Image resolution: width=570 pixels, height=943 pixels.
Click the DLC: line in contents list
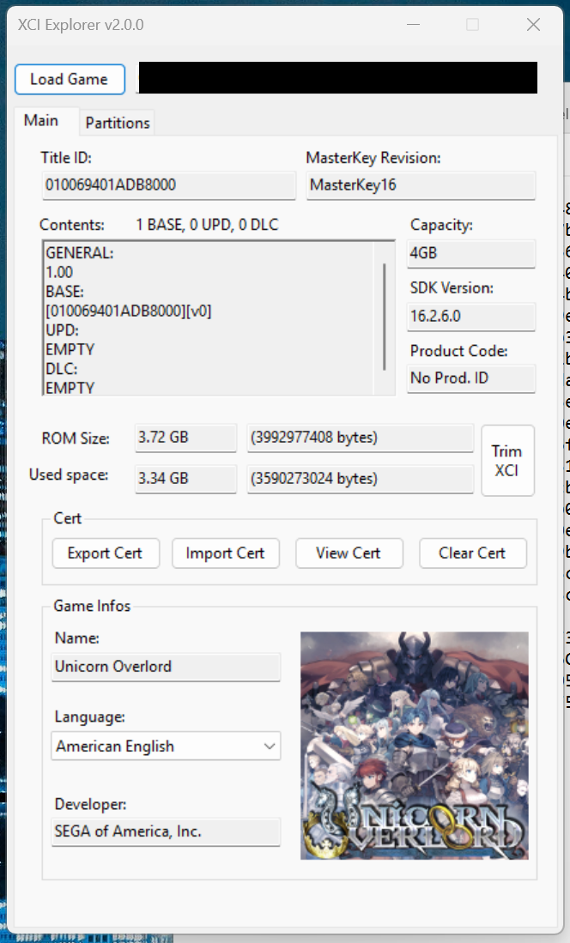(x=62, y=369)
